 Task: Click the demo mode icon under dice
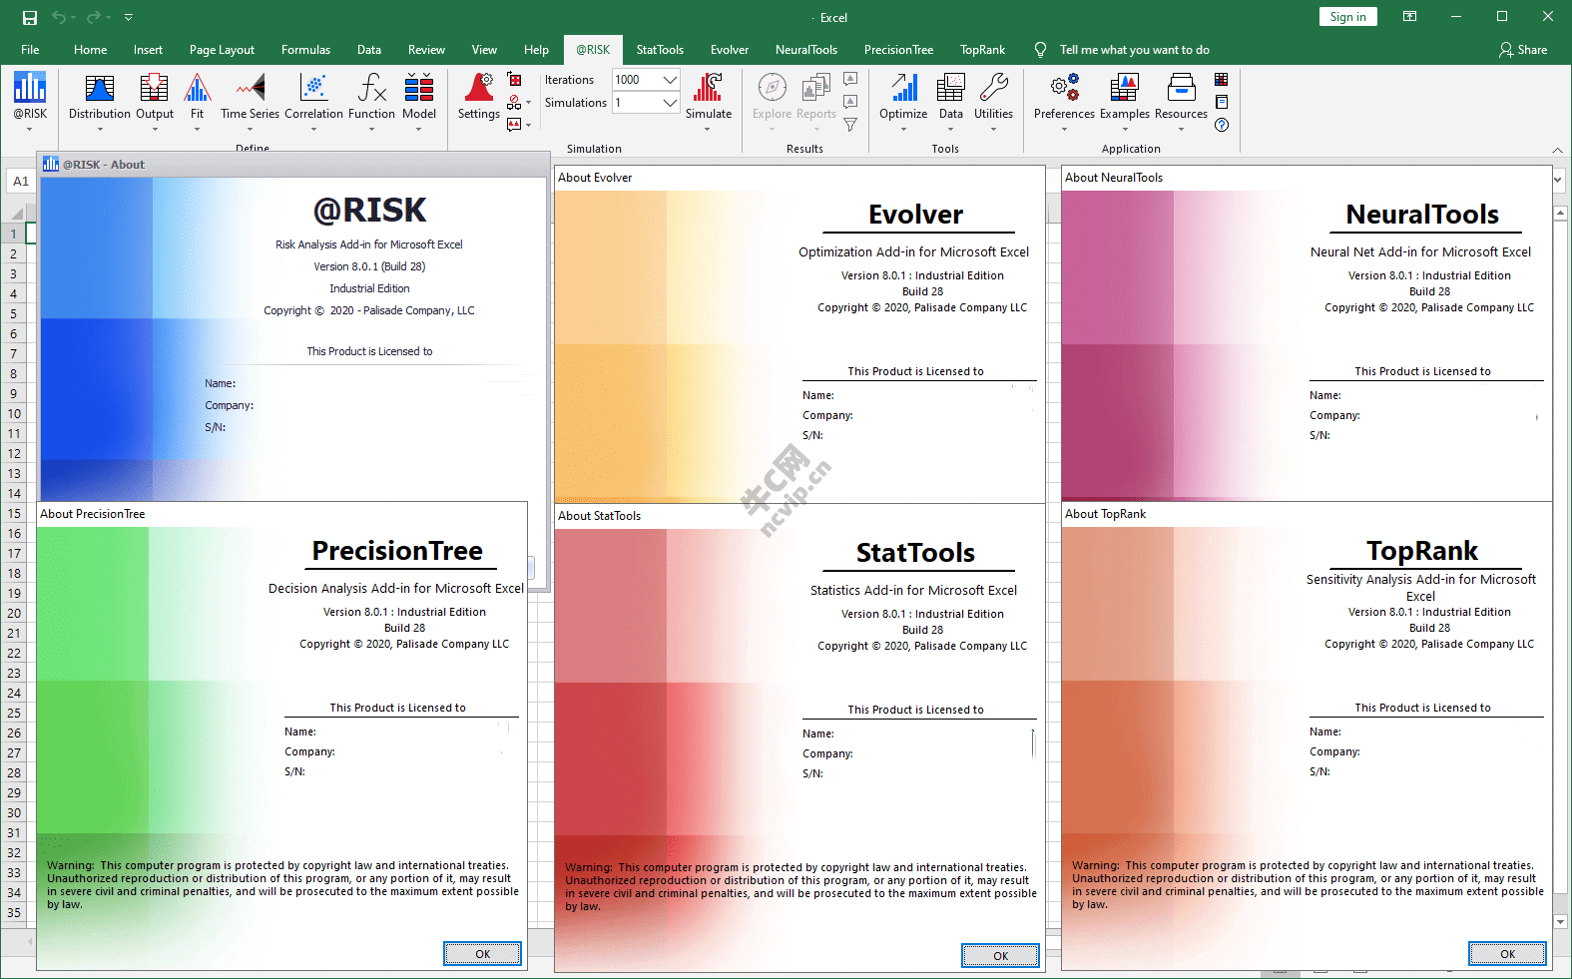click(x=514, y=102)
